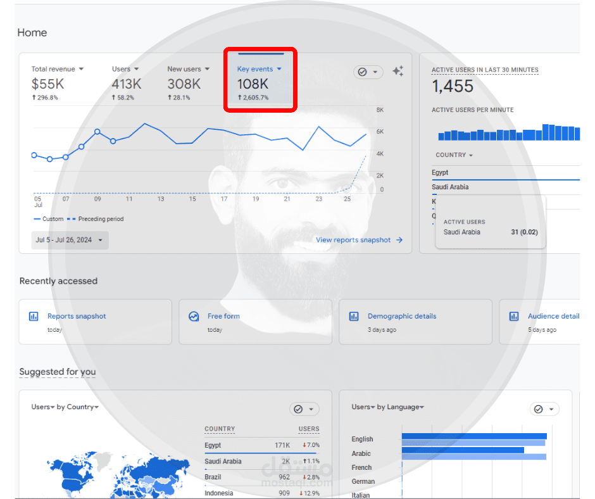Expand the Users by Country status dropdown arrow
This screenshot has width=595, height=499.
(311, 409)
